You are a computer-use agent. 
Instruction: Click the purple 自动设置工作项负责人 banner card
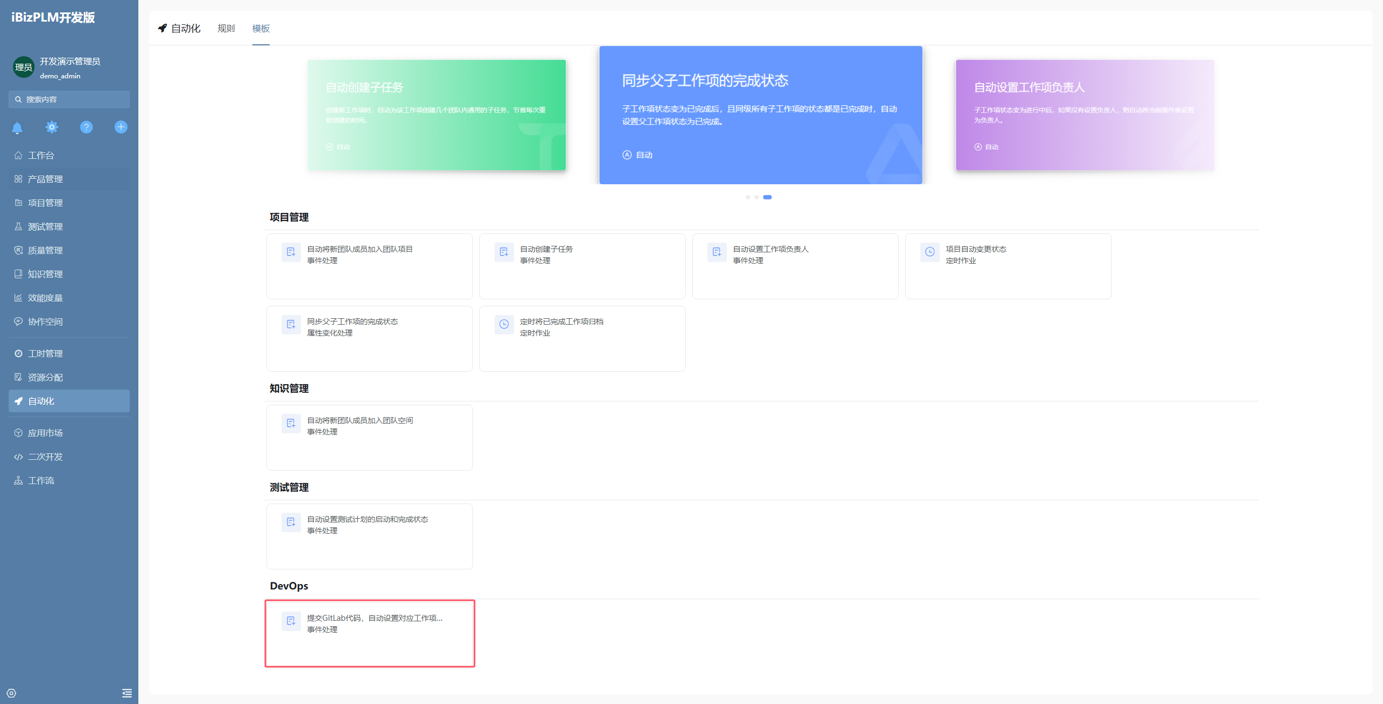pyautogui.click(x=1085, y=115)
